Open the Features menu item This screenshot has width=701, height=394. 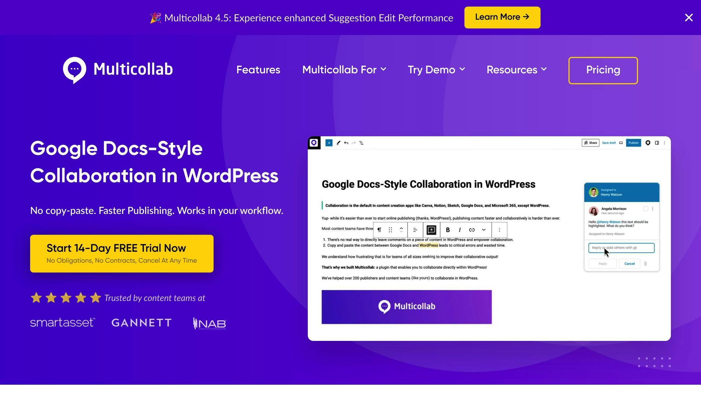pos(258,70)
